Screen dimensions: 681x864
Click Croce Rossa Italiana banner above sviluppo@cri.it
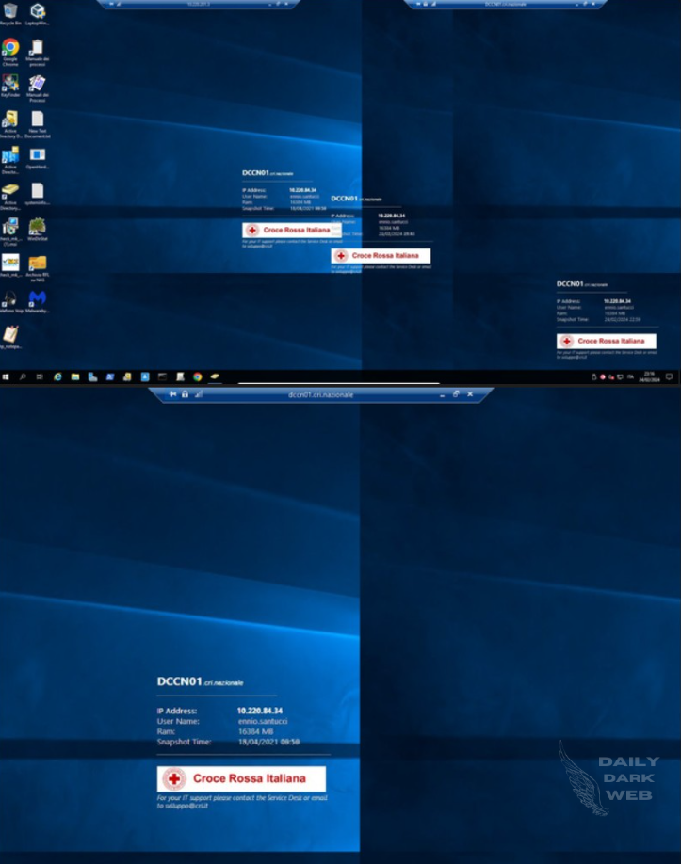pos(241,778)
